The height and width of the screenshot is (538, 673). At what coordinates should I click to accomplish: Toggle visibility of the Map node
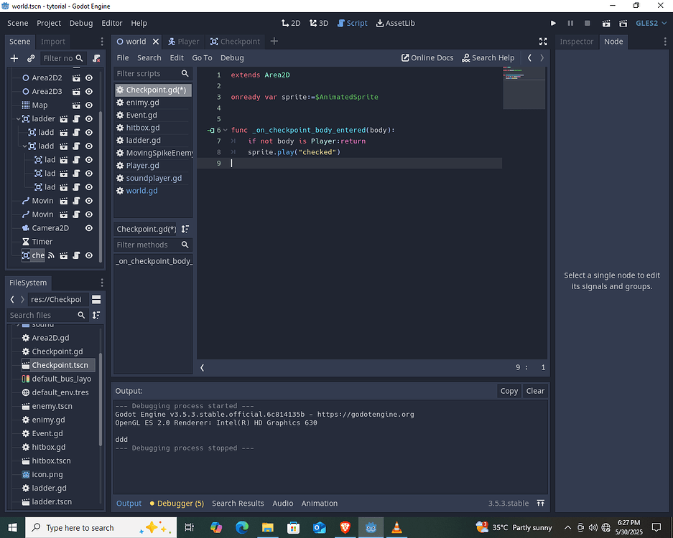point(88,105)
